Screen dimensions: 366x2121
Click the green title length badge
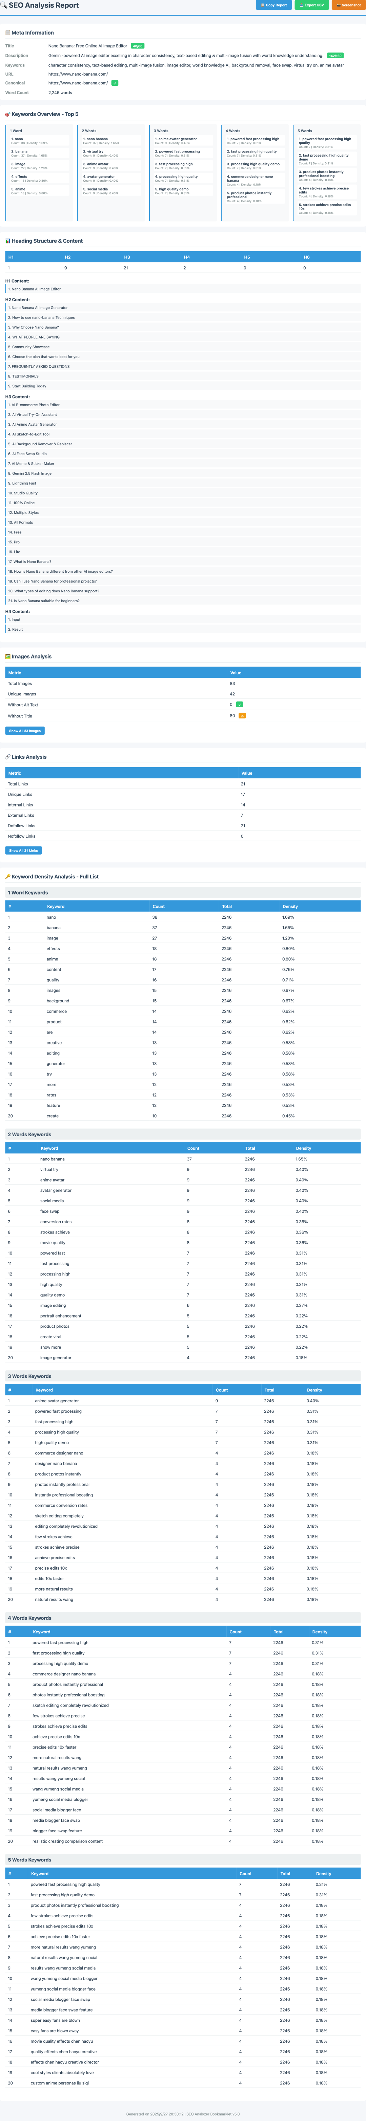point(138,46)
